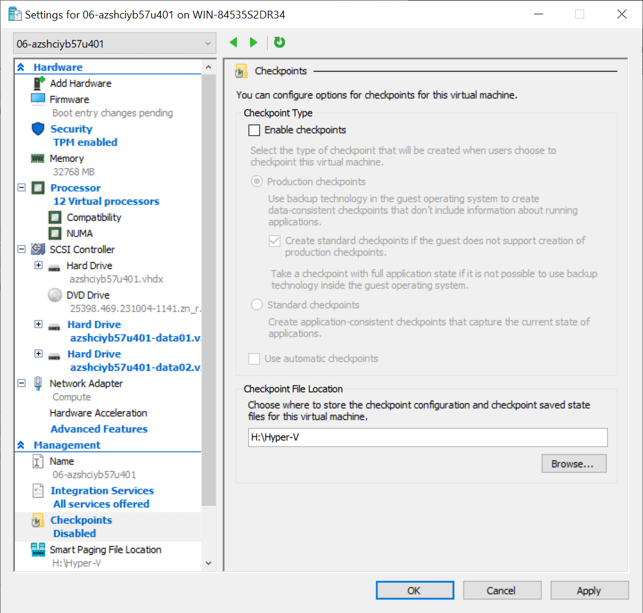The height and width of the screenshot is (613, 643).
Task: Click the Checkpoints header icon in right pane
Action: point(241,71)
